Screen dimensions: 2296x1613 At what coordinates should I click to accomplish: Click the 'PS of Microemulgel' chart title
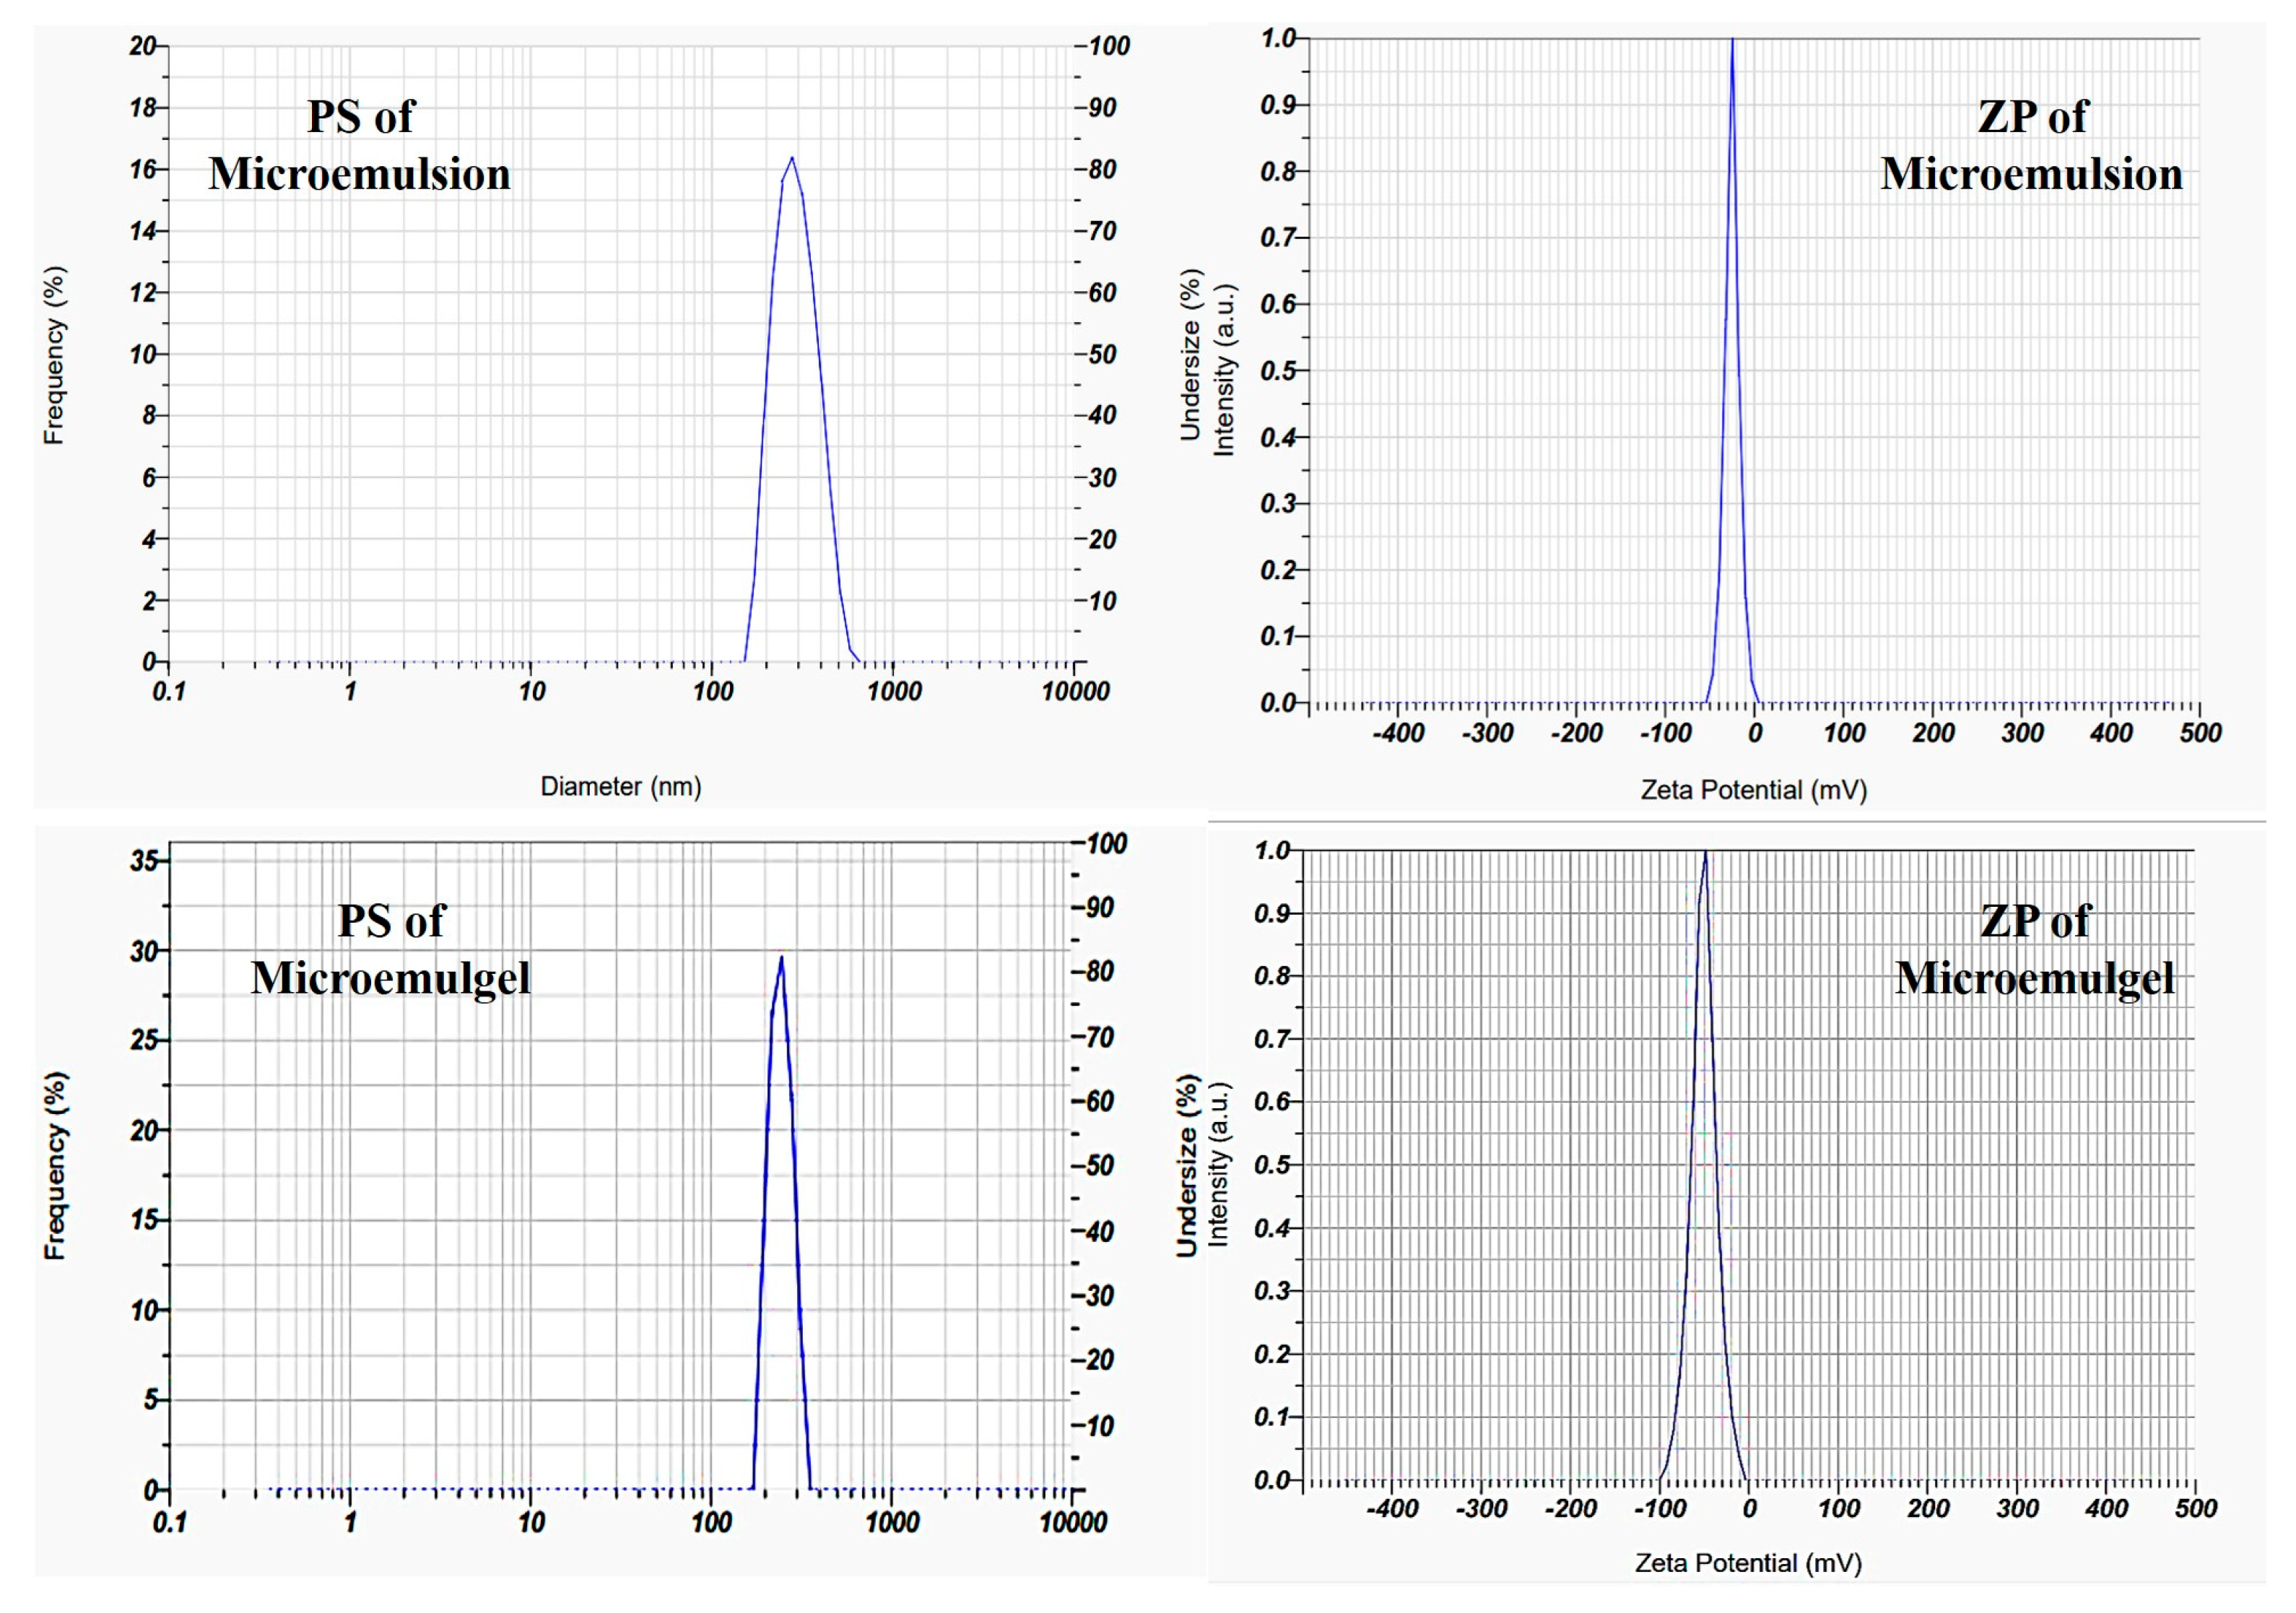coord(390,949)
